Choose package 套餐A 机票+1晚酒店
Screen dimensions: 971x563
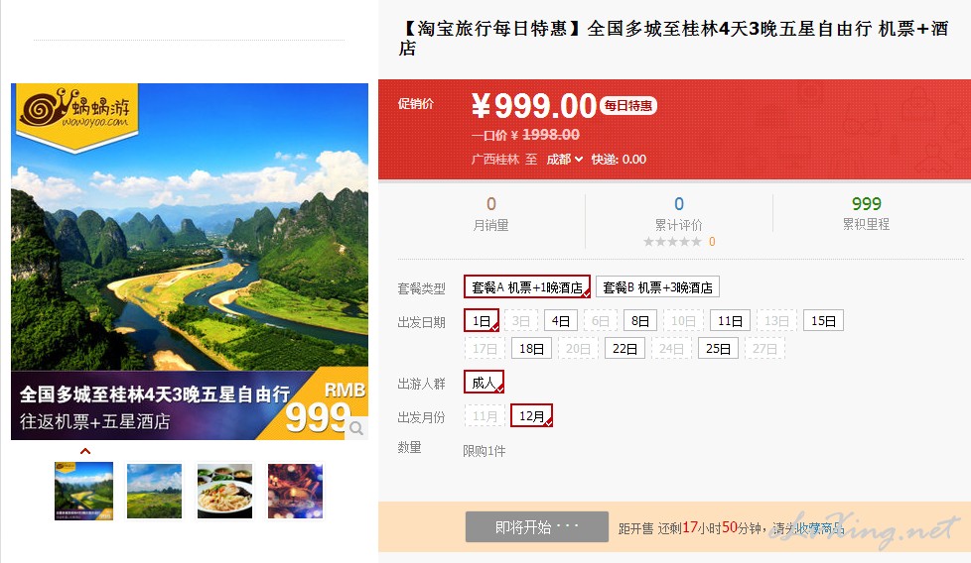tap(527, 287)
